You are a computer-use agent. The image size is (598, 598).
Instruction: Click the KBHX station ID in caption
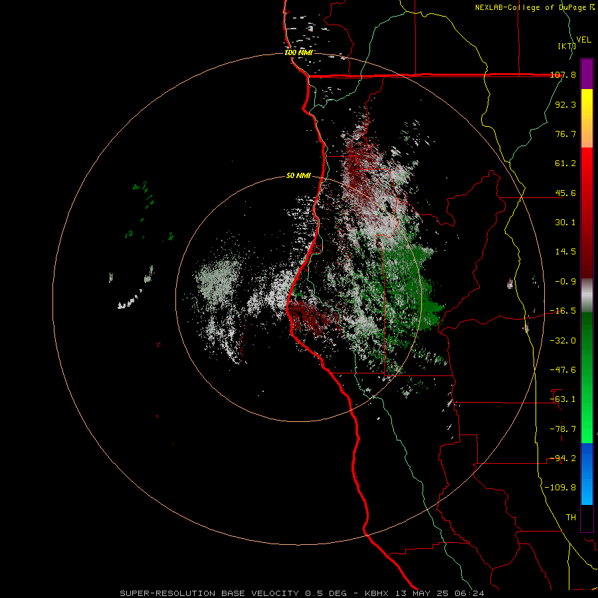point(377,593)
